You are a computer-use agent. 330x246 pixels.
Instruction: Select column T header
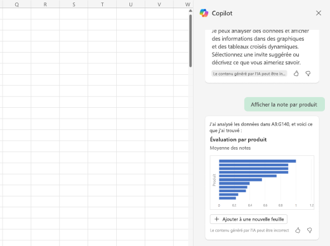click(102, 4)
